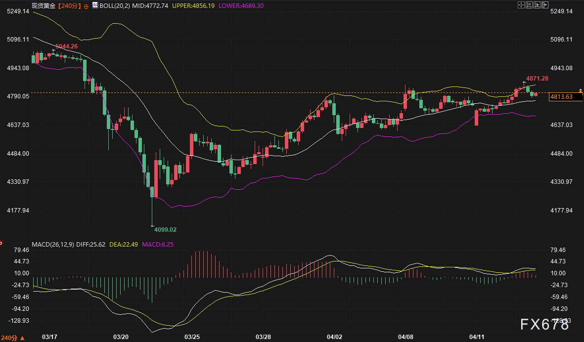Click the jump-to-chart-start axis icon

tap(529, 5)
